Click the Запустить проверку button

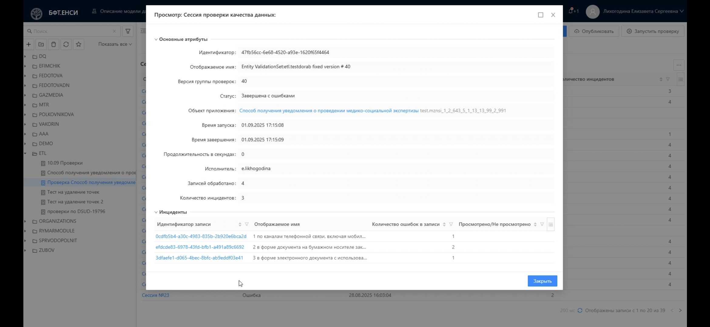(653, 31)
